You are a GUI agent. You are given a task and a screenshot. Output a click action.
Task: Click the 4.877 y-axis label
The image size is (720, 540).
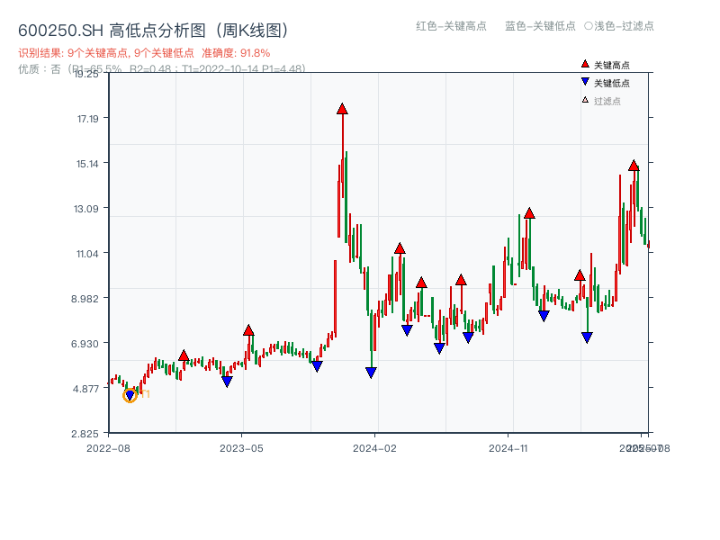pos(85,389)
